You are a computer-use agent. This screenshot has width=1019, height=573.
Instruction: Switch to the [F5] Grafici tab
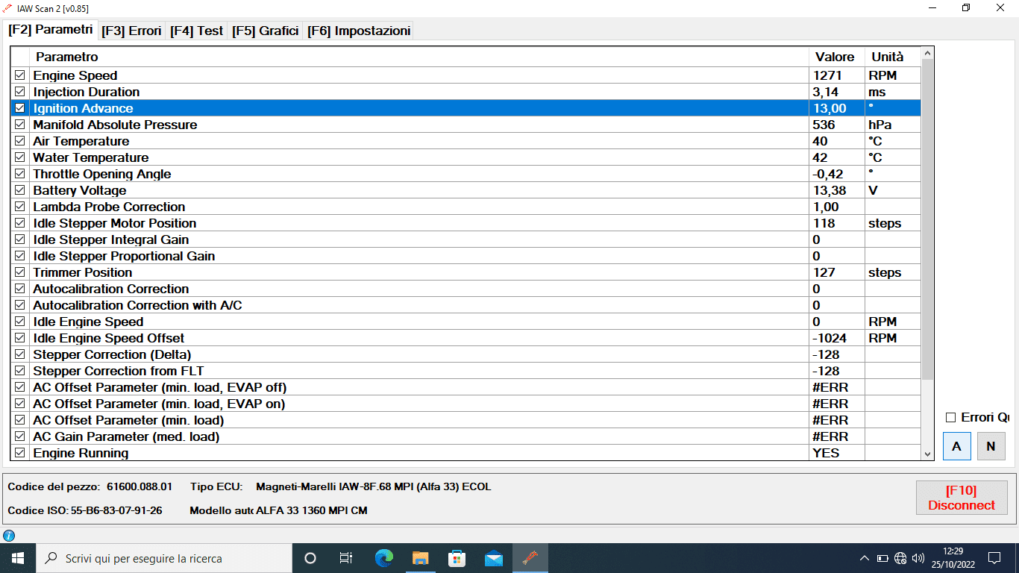coord(265,31)
